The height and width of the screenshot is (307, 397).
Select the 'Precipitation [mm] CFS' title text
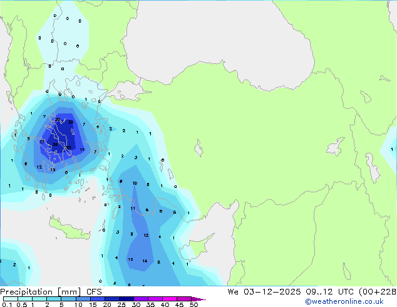coord(51,292)
